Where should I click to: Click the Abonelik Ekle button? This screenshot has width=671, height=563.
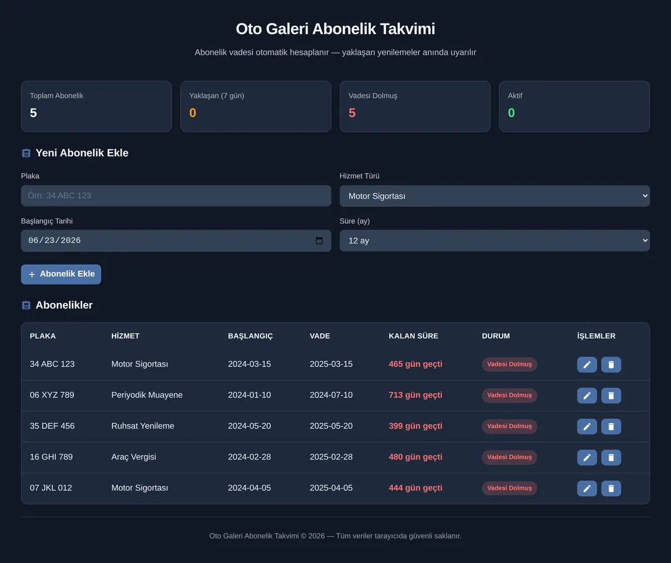click(61, 274)
